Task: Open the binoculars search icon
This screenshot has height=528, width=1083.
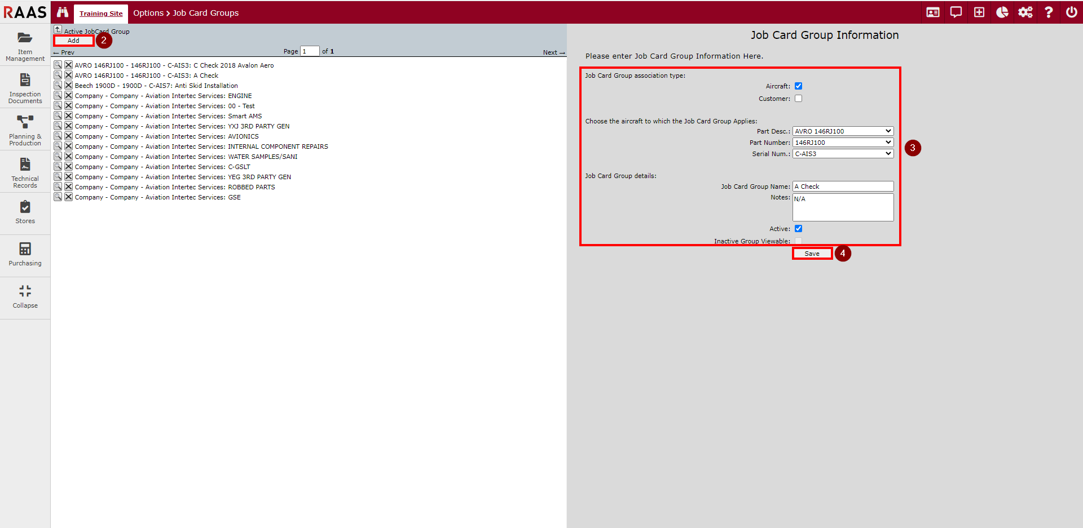Action: click(63, 12)
